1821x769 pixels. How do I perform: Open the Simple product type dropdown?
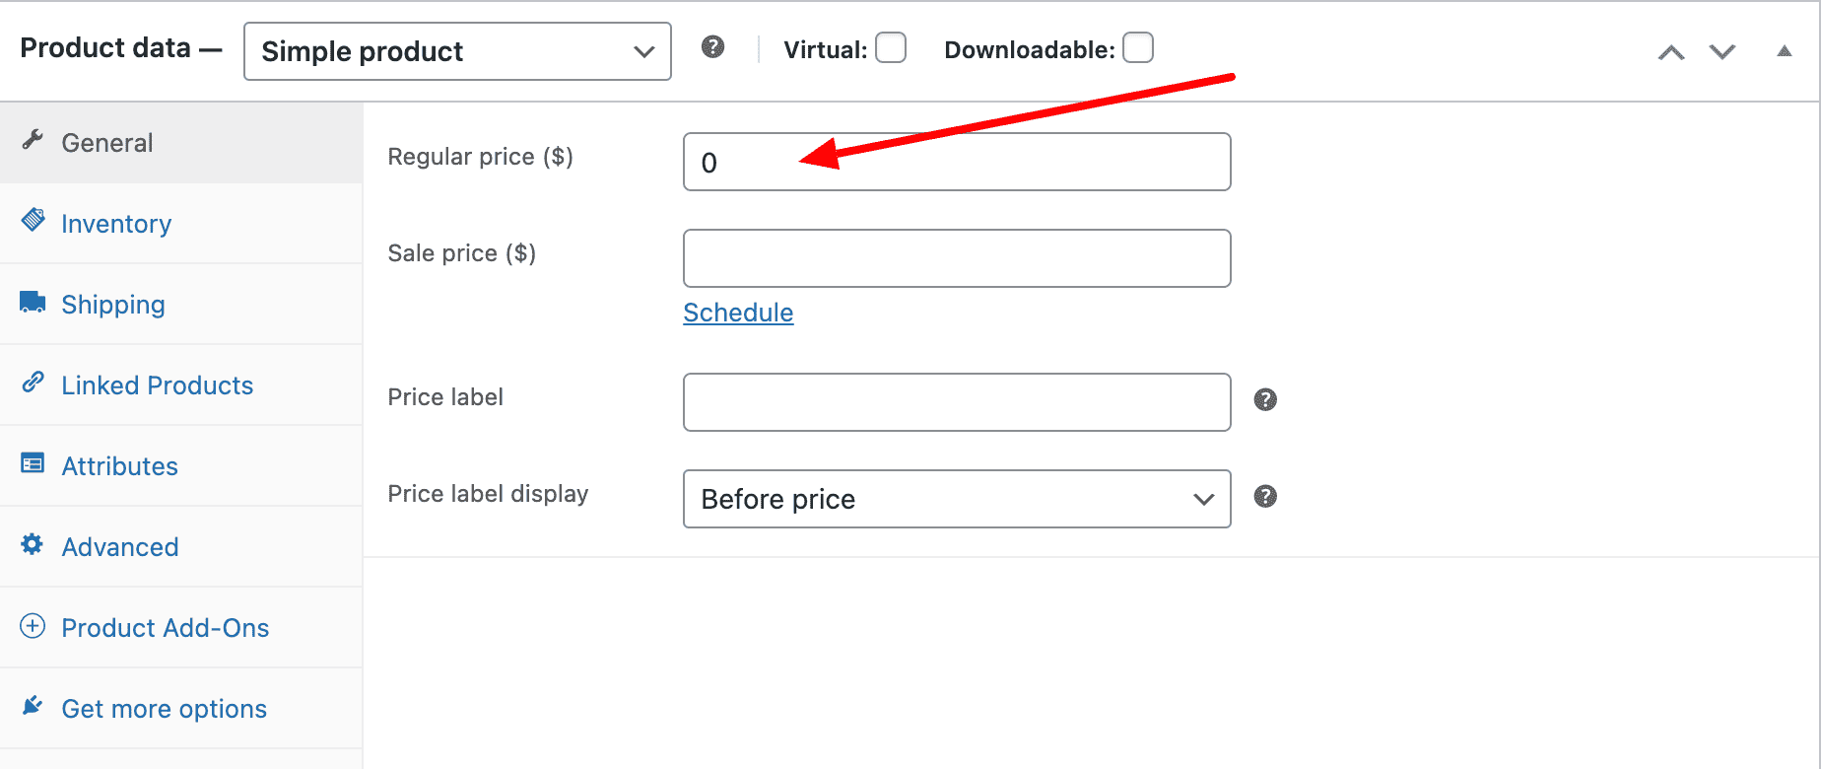(x=457, y=51)
